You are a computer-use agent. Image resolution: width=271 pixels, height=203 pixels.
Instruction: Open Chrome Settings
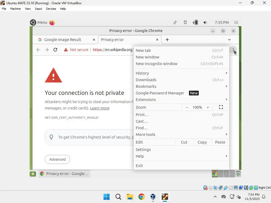click(x=181, y=150)
